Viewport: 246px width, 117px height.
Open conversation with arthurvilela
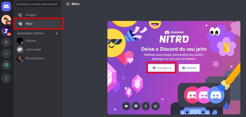(38, 49)
